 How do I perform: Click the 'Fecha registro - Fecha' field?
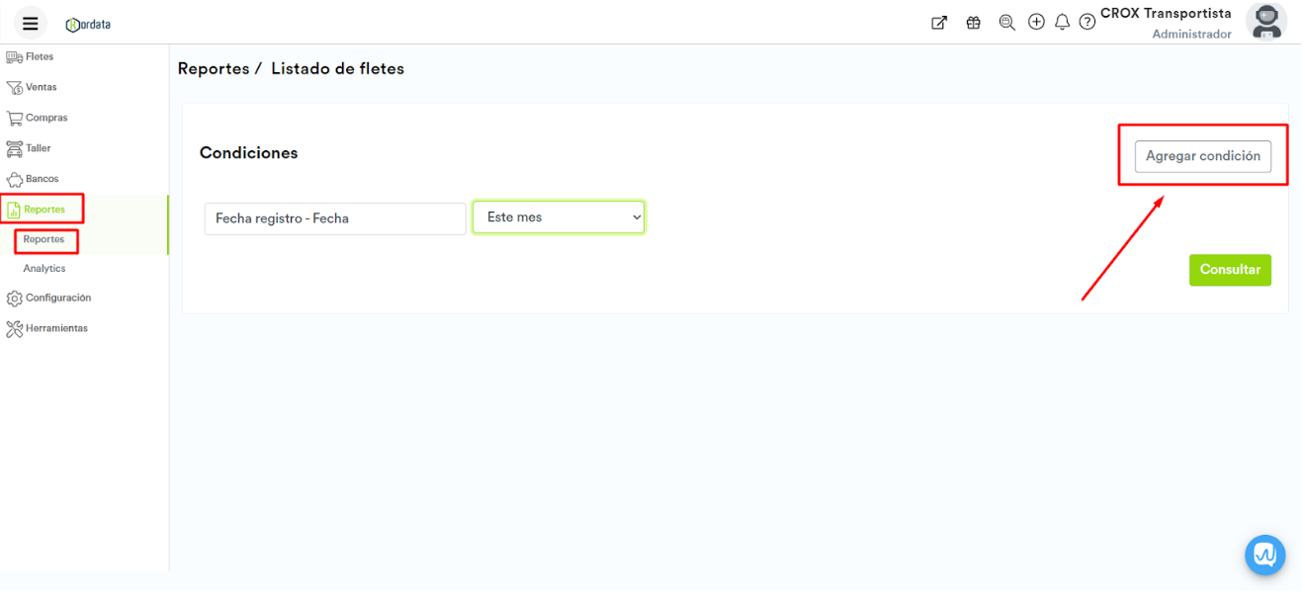(334, 218)
